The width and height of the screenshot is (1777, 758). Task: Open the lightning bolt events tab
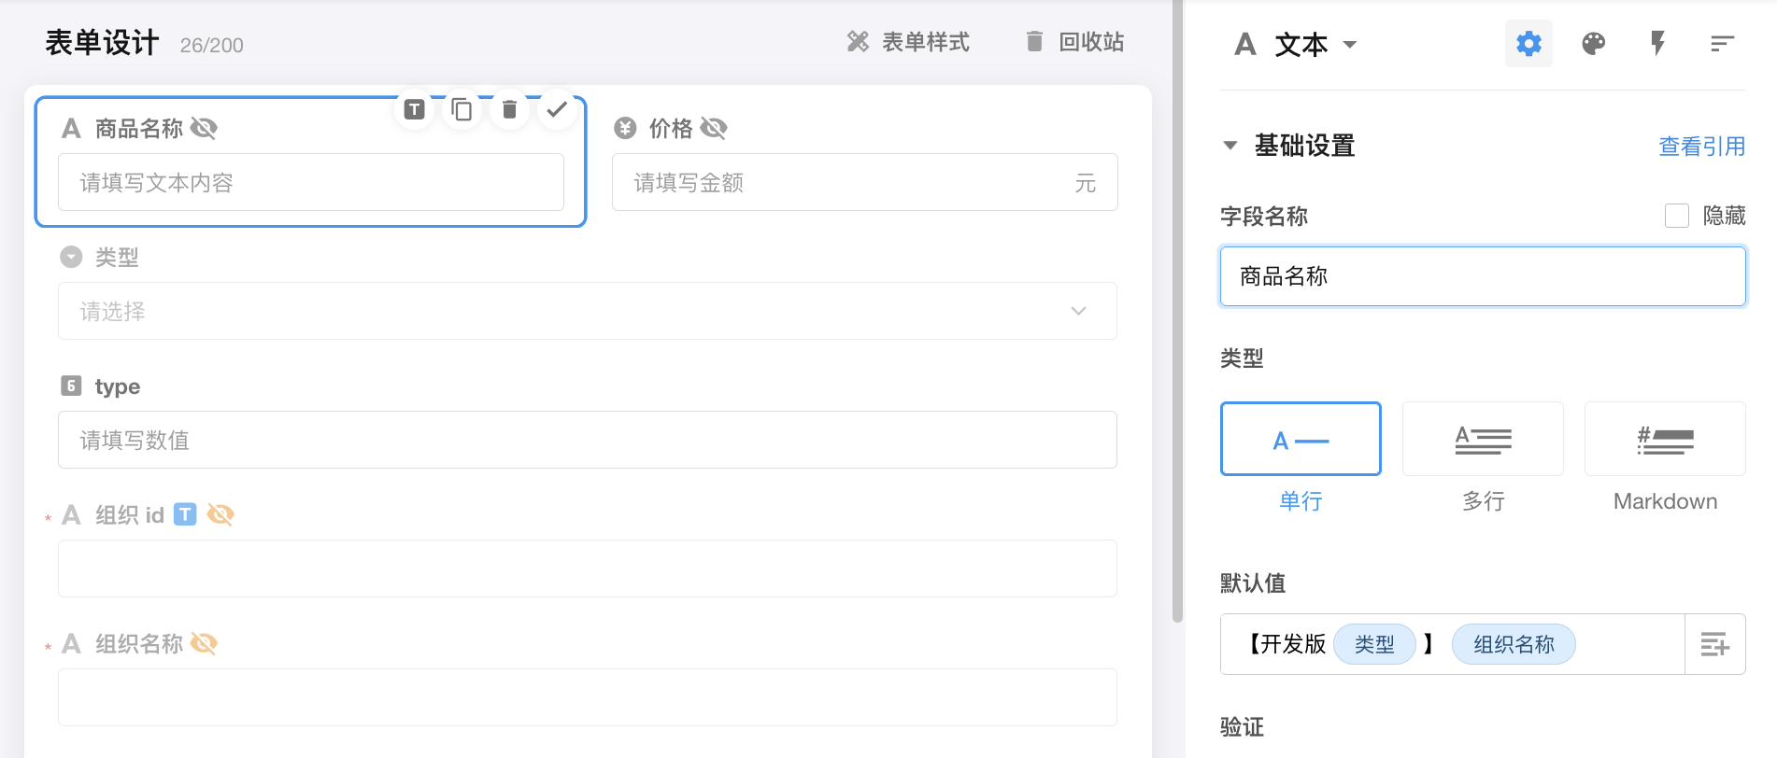point(1657,44)
